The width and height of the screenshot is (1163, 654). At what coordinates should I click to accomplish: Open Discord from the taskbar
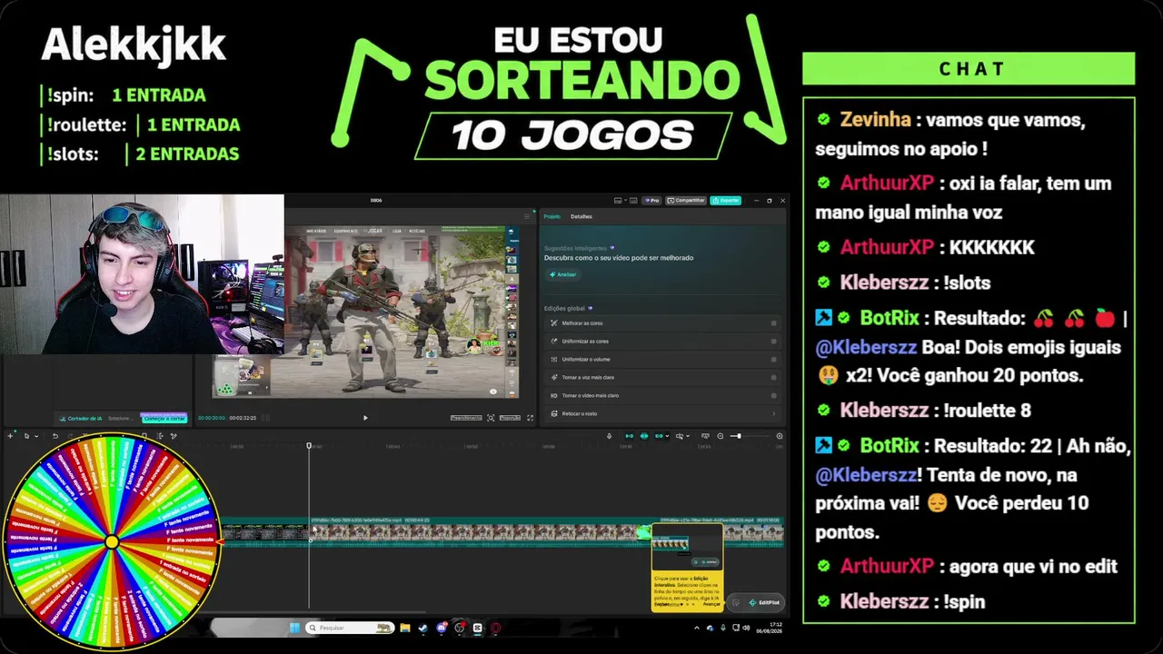pos(442,628)
